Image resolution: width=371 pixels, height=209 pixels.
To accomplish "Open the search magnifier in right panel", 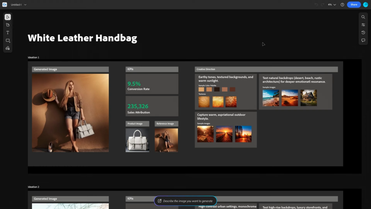I will click(363, 17).
